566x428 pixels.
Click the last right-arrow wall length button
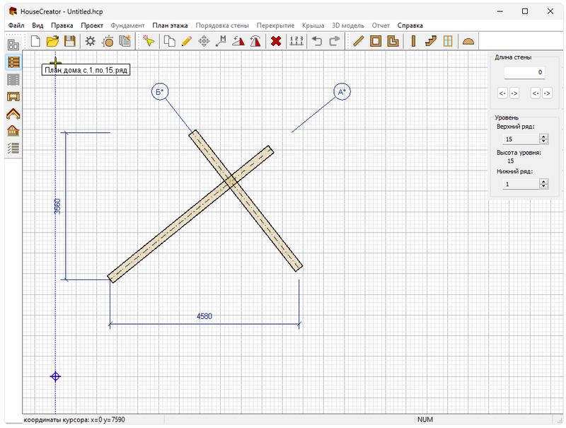pos(547,93)
